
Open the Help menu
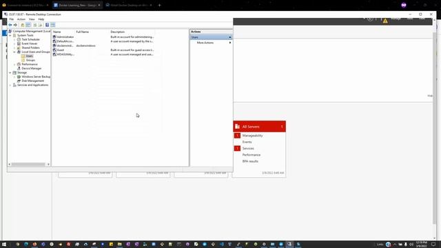41,19
